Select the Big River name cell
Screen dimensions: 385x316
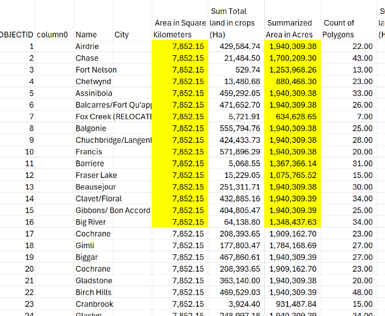point(90,222)
